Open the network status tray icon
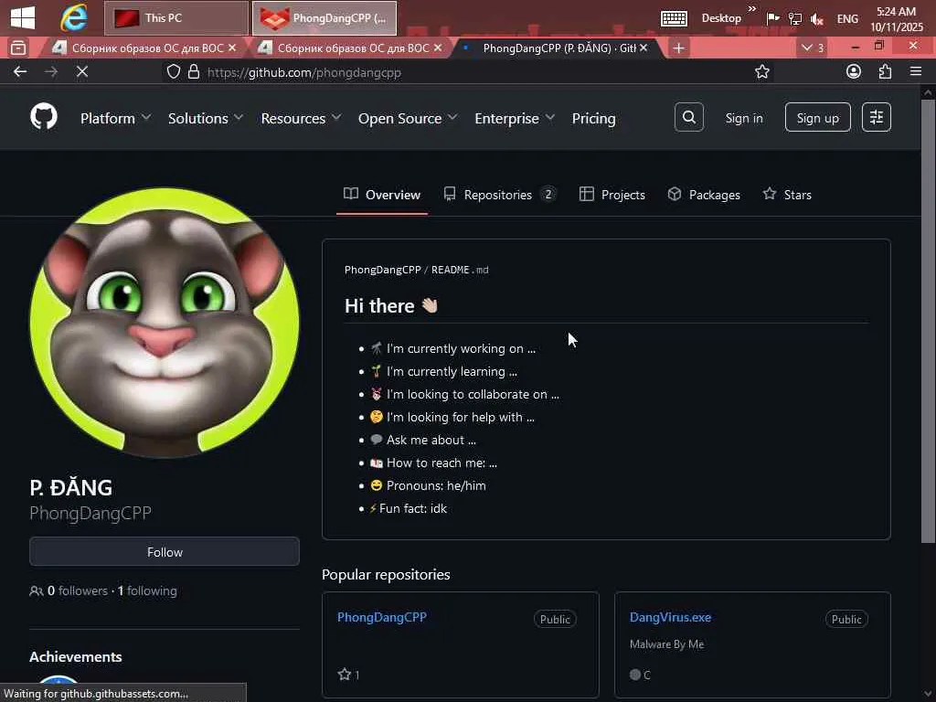Viewport: 936px width, 702px height. [x=794, y=18]
